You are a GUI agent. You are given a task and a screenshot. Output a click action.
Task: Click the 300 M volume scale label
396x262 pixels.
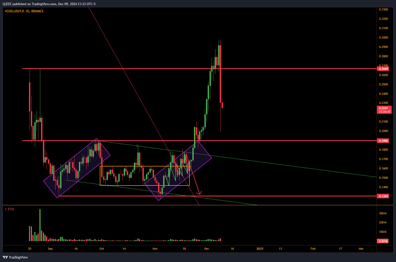click(383, 213)
